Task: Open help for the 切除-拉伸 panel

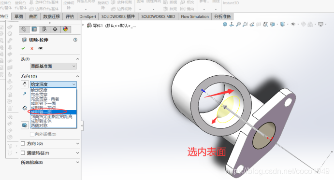Action: click(x=75, y=40)
